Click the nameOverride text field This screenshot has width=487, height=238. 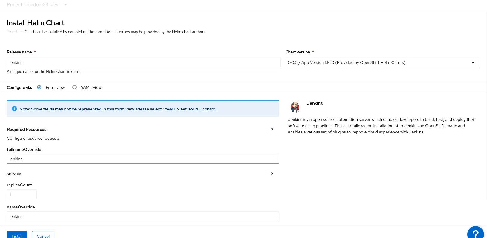[143, 216]
